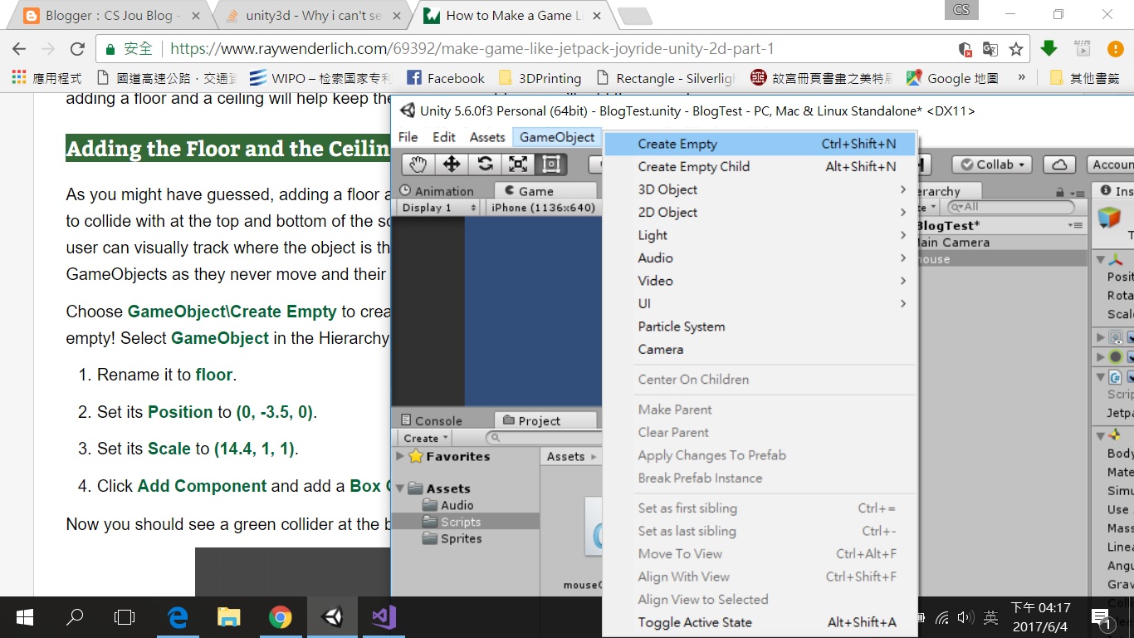Open the File menu in Unity
This screenshot has width=1134, height=638.
click(x=408, y=137)
